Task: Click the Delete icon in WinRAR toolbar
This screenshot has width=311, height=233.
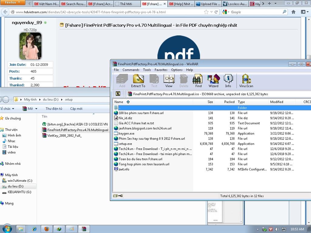Action: coord(184,81)
